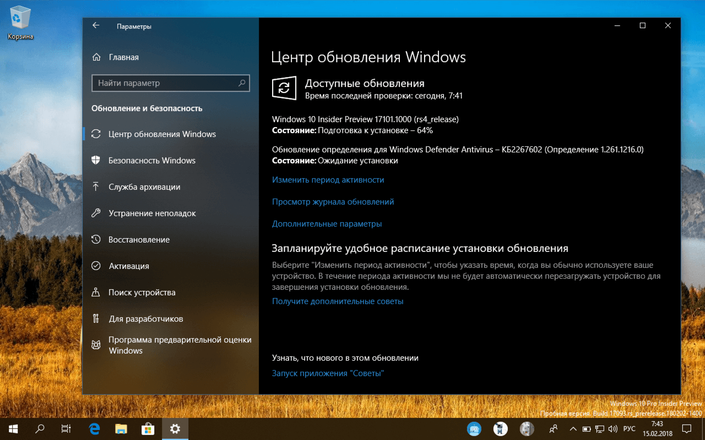
Task: Click the gray rabbit avatar contact on taskbar
Action: (527, 428)
